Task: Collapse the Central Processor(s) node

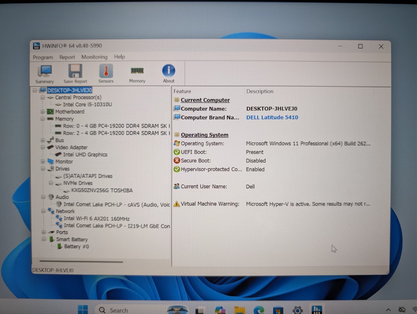Action: click(43, 98)
